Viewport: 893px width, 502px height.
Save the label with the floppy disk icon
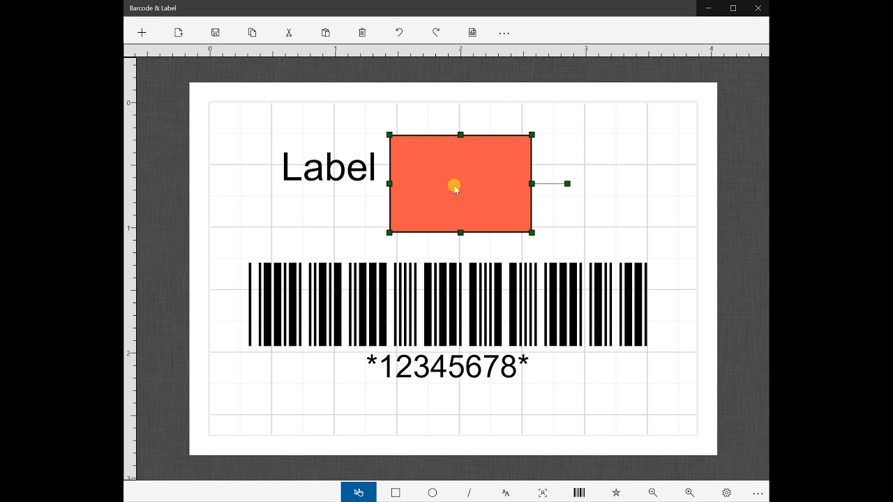coord(216,33)
